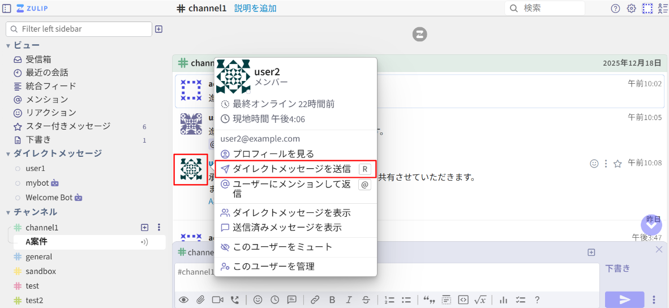Insert a link with chain icon
The width and height of the screenshot is (669, 308).
point(315,300)
